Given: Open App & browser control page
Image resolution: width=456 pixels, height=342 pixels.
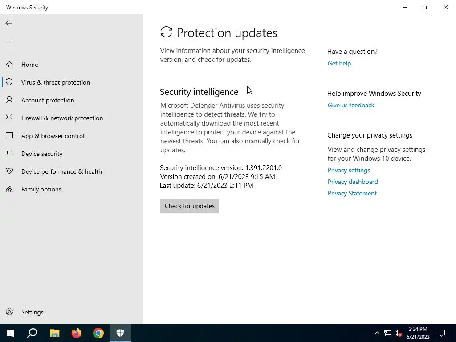Looking at the screenshot, I should coord(53,136).
